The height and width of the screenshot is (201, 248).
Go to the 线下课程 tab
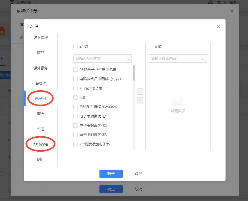(41, 38)
